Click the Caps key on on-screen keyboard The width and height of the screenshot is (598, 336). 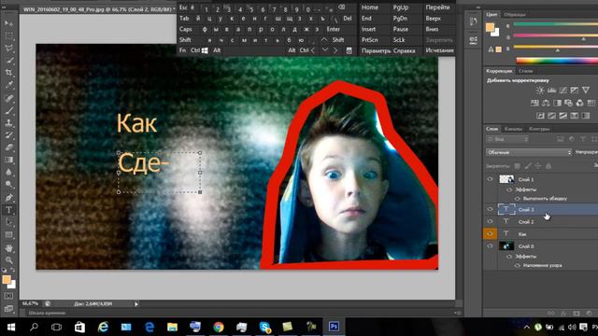pos(186,29)
